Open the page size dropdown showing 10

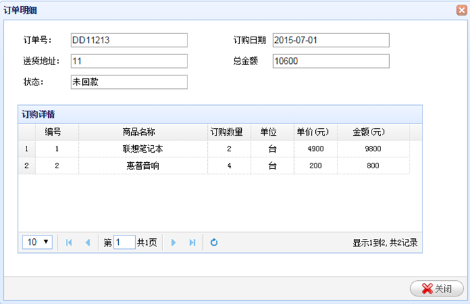pyautogui.click(x=37, y=242)
